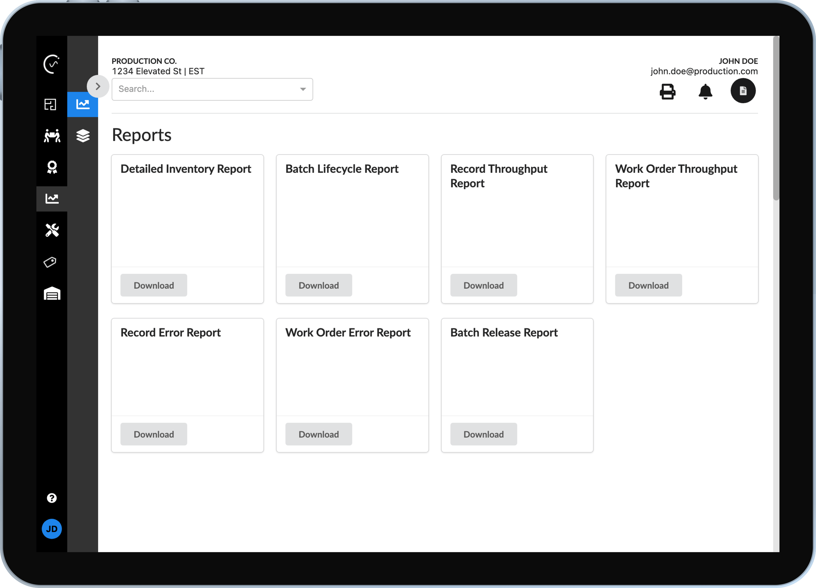Click the print icon in the header

coord(668,92)
